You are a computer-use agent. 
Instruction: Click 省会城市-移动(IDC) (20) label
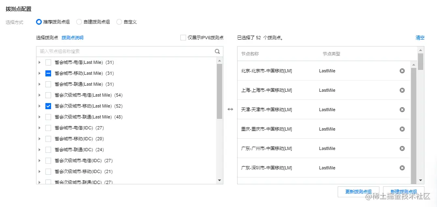coord(79,139)
